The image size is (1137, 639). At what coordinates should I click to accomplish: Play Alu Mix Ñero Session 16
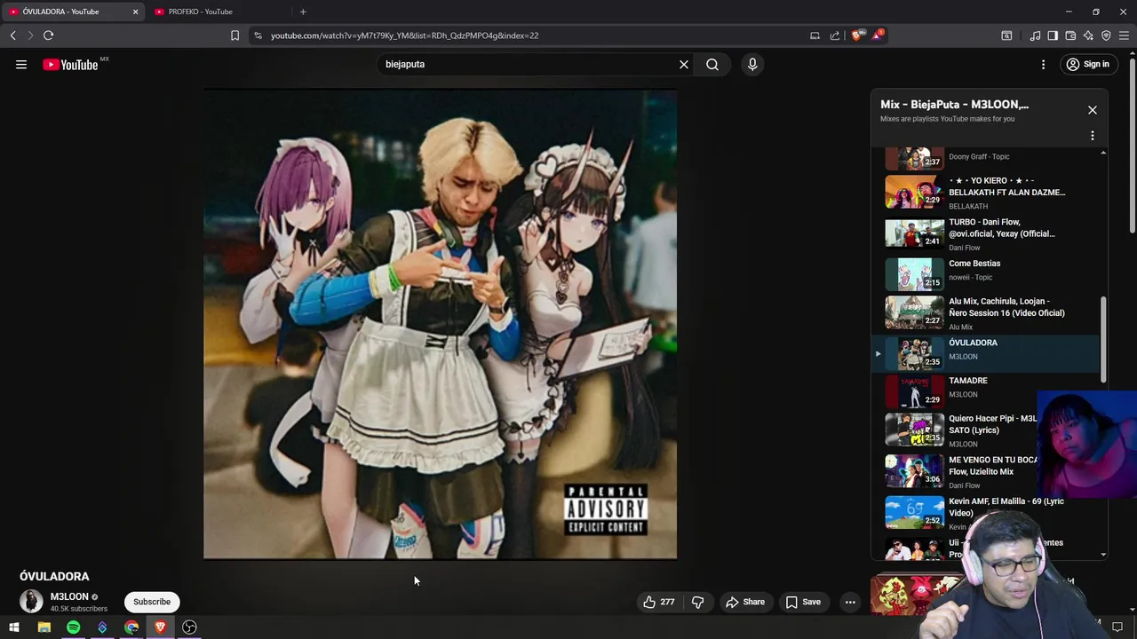click(x=988, y=313)
